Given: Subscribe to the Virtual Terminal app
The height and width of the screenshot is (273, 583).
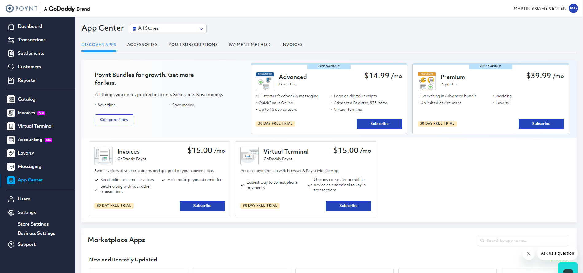Looking at the screenshot, I should [x=348, y=206].
